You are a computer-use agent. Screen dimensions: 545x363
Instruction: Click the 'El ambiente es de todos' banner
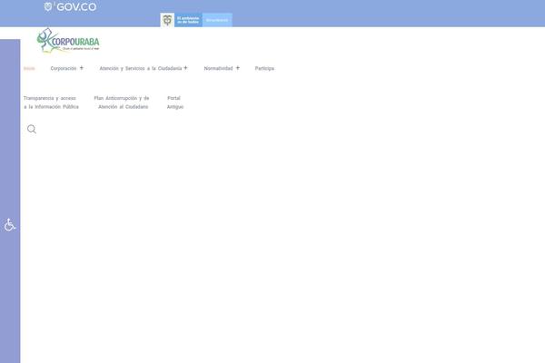(188, 20)
